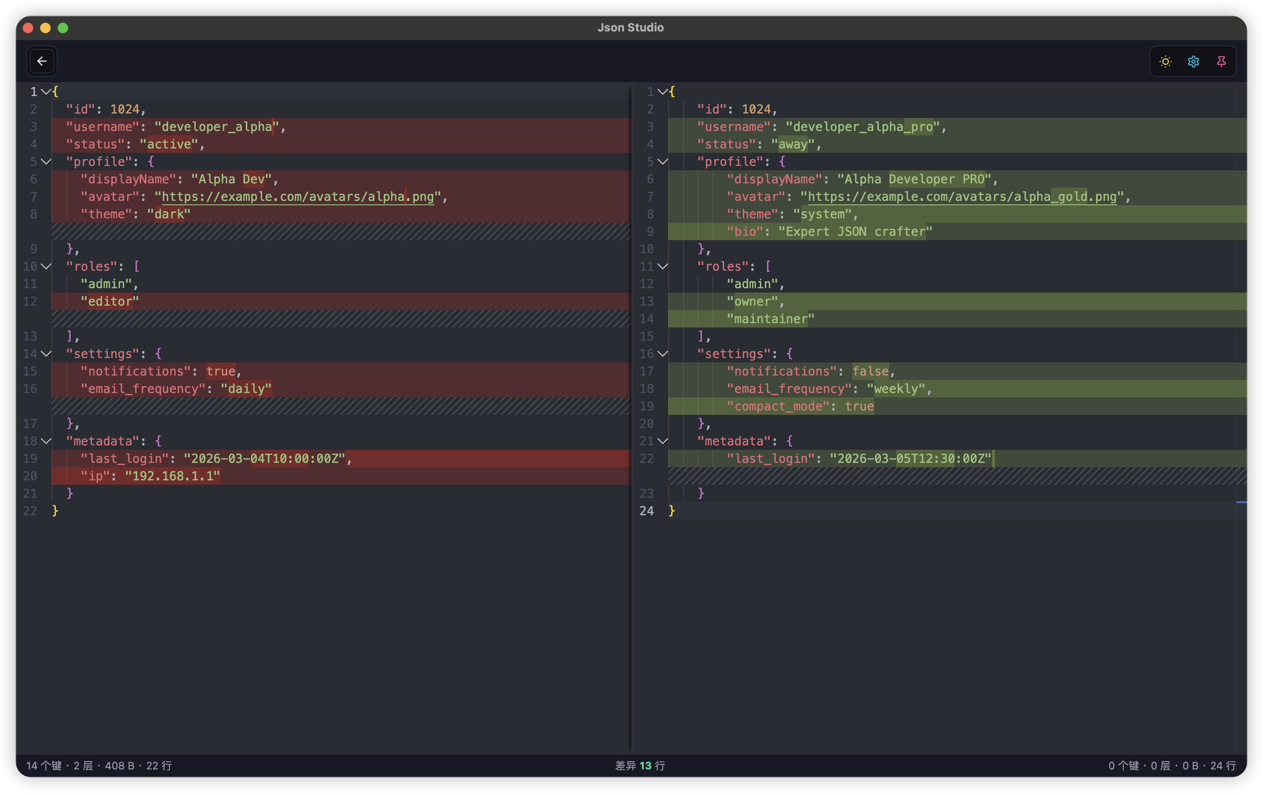Select the removed "editor" role value
Screen dimensions: 1263x793
pyautogui.click(x=110, y=301)
